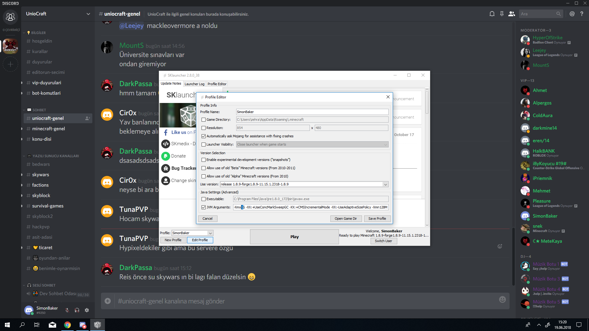Click SKmedix Discord icon in SKlauncher

point(166,144)
